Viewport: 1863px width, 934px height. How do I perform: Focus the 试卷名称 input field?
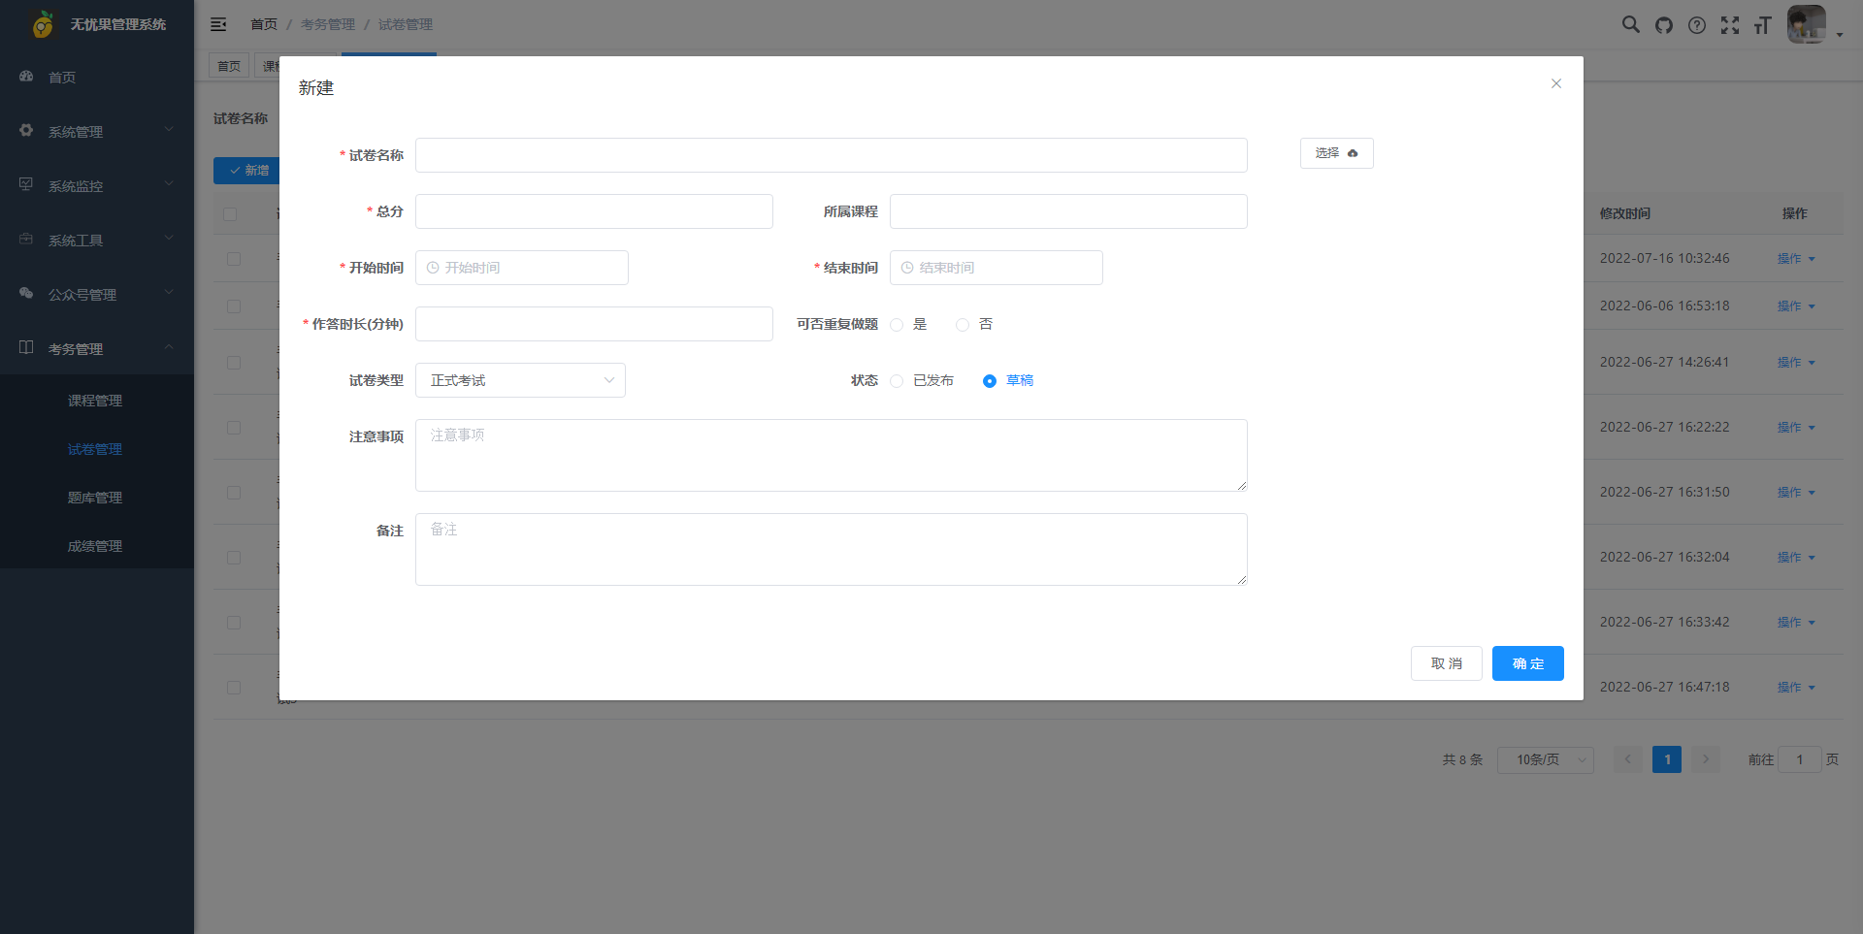point(831,155)
